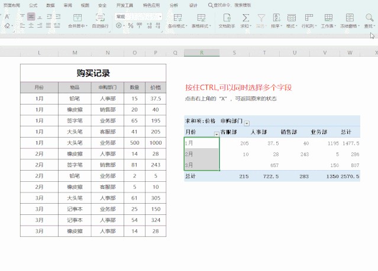The image size is (378, 271).
Task: Click the Merge and Center (合并居中) icon
Action: click(x=77, y=18)
